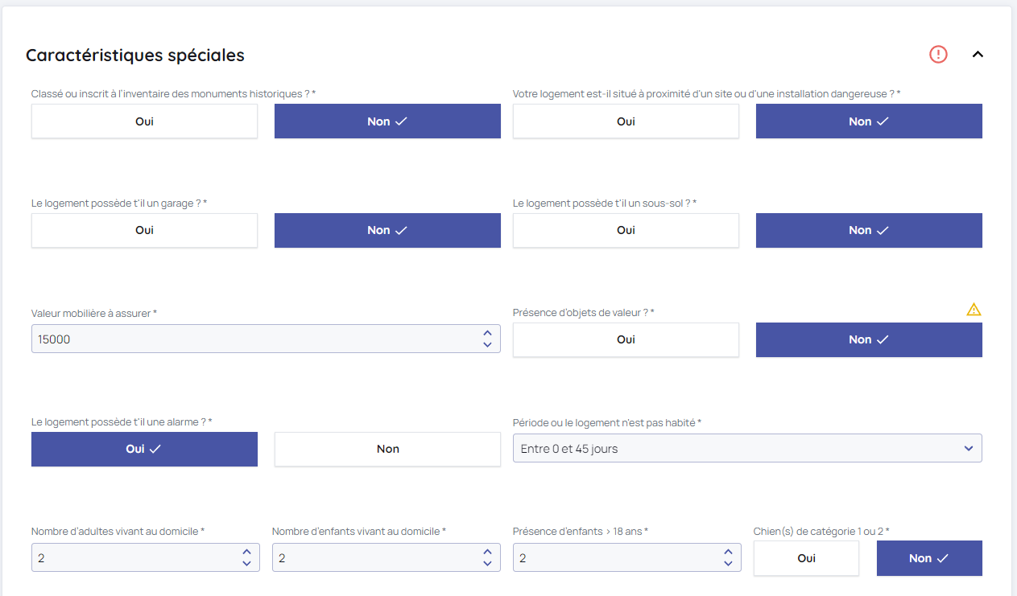Click the yellow warning triangle icon

(974, 310)
